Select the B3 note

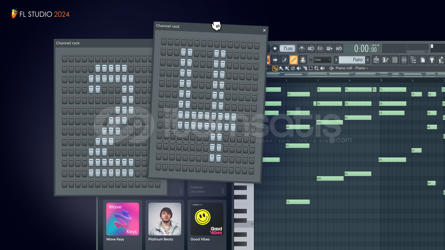coord(357,174)
